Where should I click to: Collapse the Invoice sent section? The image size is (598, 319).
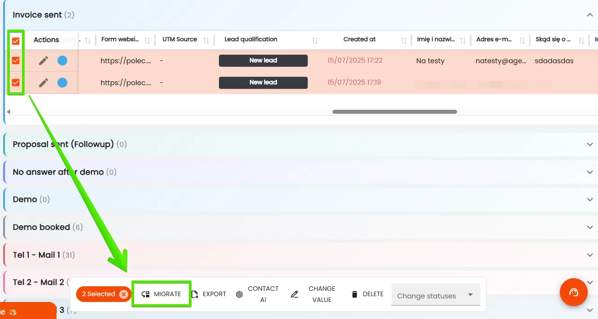[590, 15]
